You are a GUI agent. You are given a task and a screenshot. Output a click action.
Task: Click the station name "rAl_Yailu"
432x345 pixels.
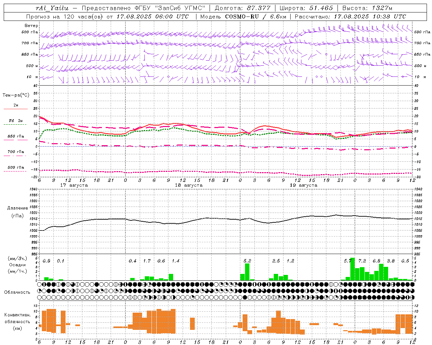[52, 8]
